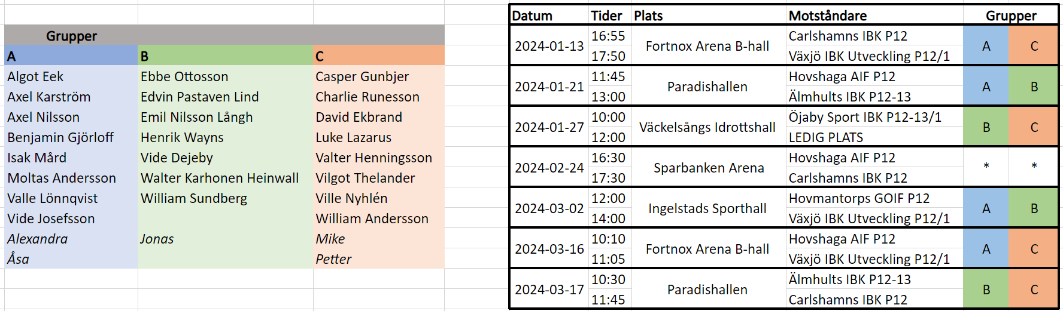Select the LEDIG PLATS cell

826,137
